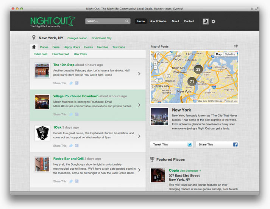Viewport: 270px width, 209px height.
Task: Expand the 1Oak post arrow
Action: click(139, 136)
